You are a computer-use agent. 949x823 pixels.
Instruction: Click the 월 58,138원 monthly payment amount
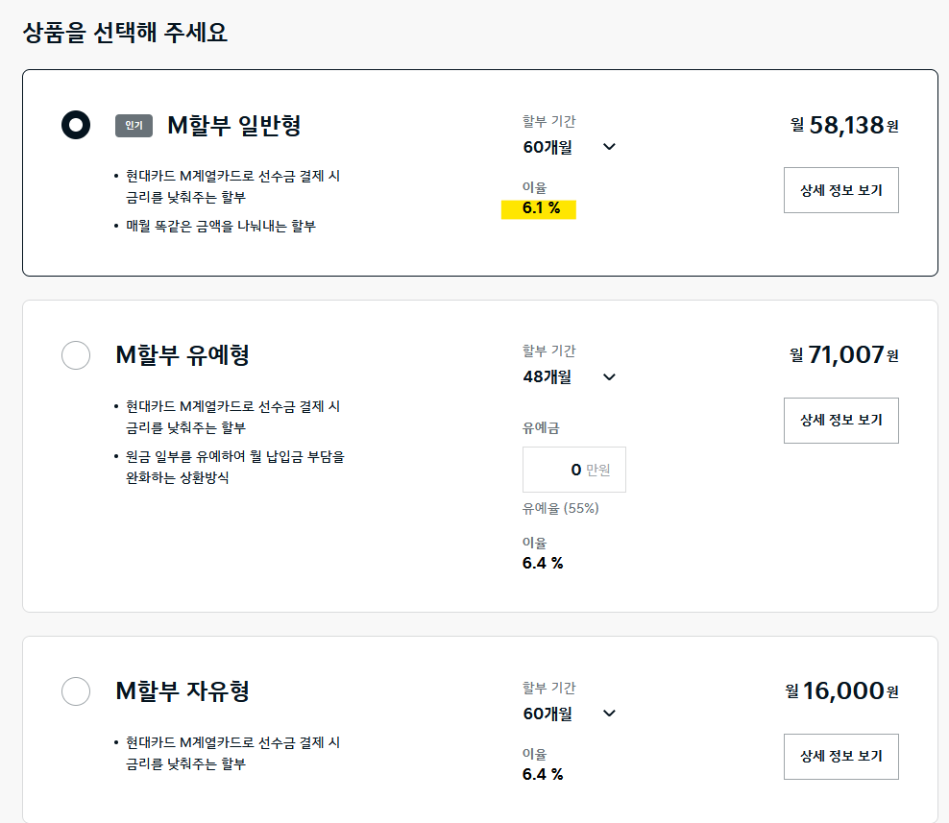point(844,125)
